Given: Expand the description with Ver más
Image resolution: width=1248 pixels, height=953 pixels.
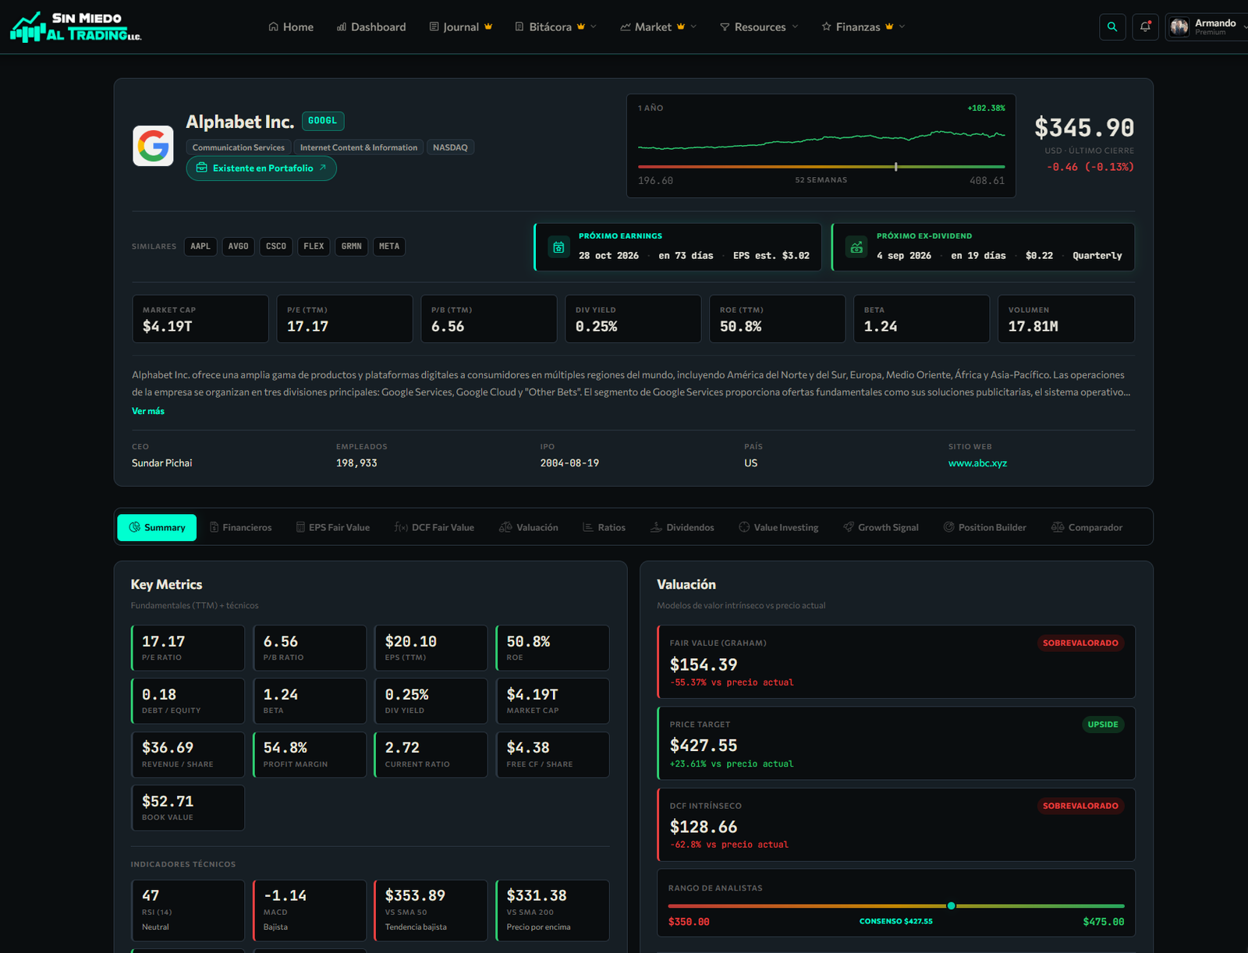Looking at the screenshot, I should pyautogui.click(x=148, y=411).
